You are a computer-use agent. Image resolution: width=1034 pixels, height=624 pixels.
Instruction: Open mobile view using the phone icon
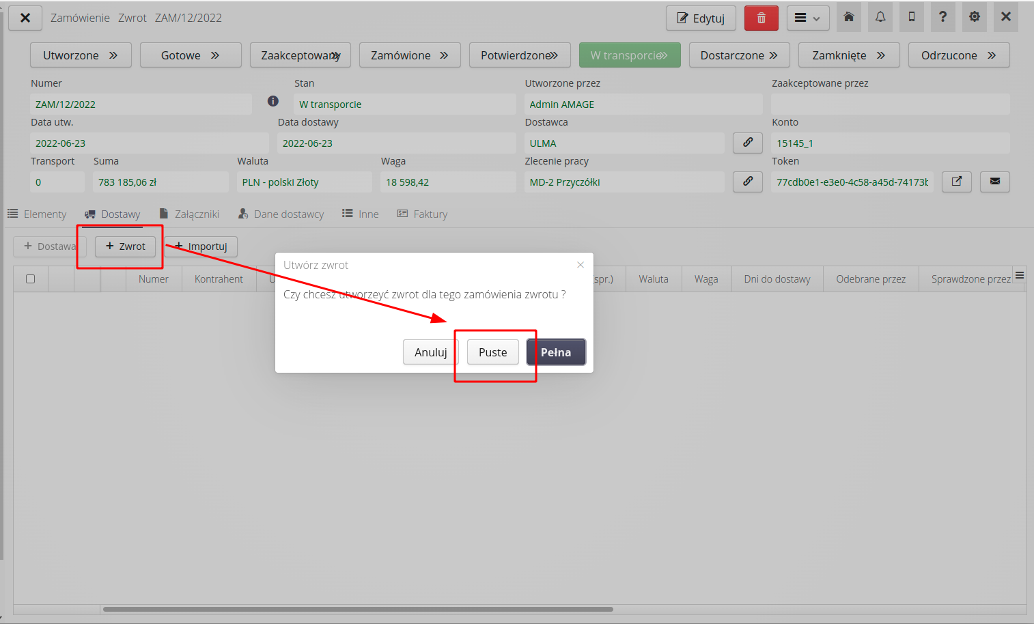click(x=912, y=18)
